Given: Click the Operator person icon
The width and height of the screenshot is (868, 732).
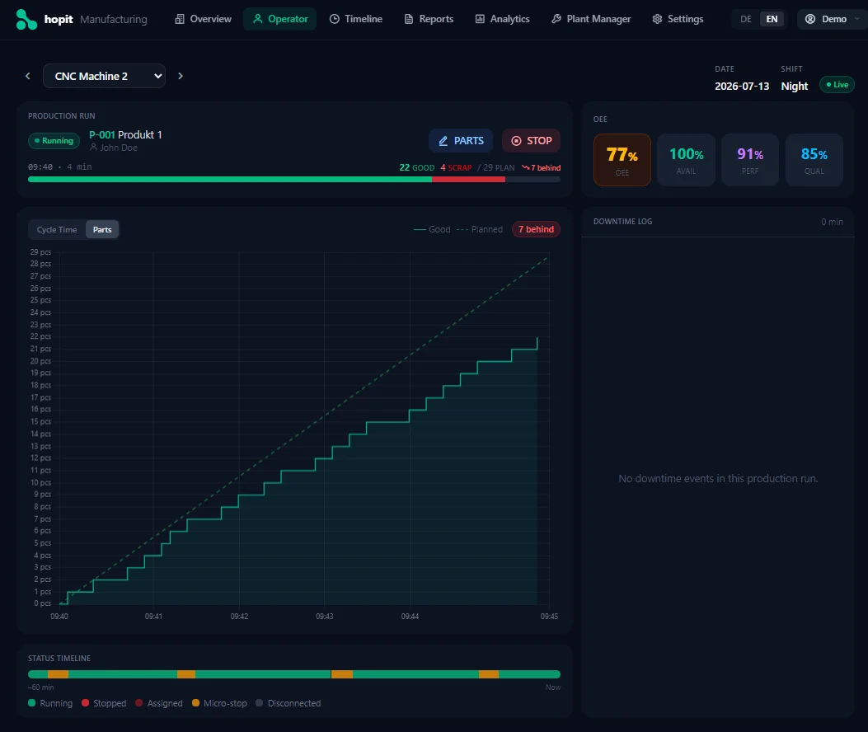Looking at the screenshot, I should pyautogui.click(x=257, y=19).
